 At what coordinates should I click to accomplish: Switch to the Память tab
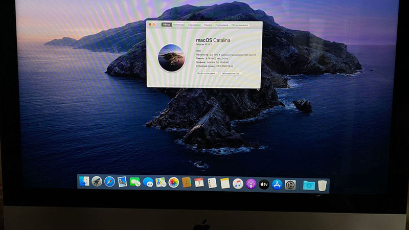(208, 25)
